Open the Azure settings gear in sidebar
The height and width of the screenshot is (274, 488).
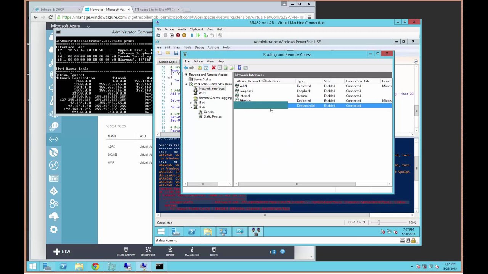[x=54, y=229]
